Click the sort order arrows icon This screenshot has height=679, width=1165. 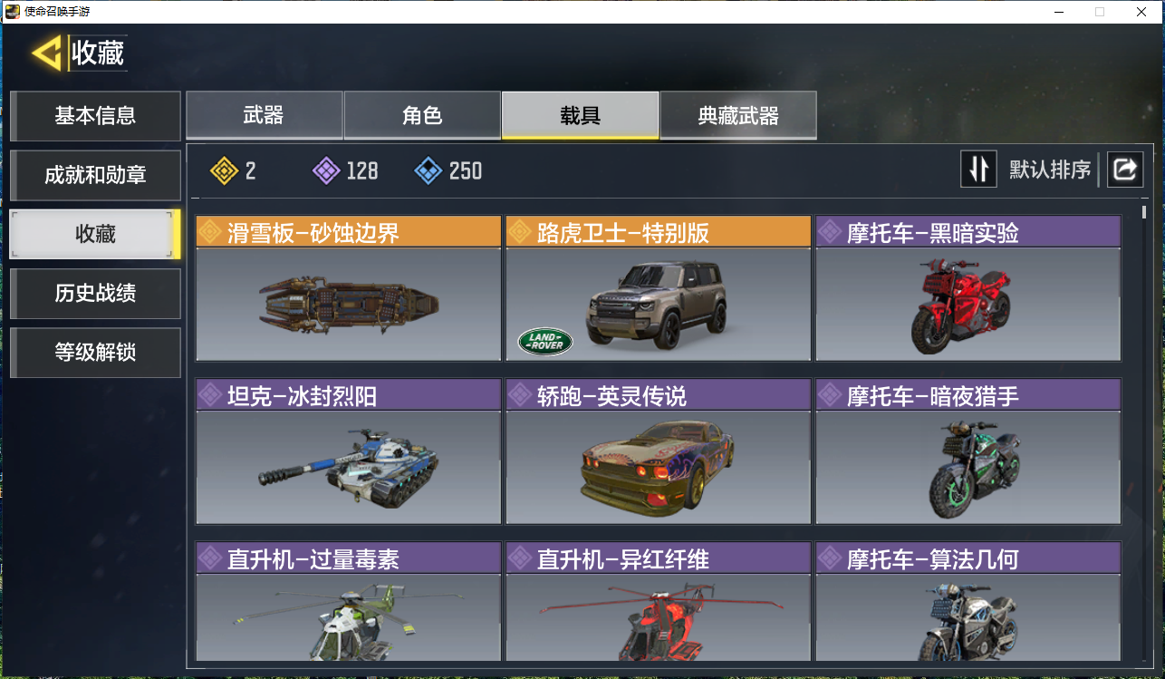(978, 170)
